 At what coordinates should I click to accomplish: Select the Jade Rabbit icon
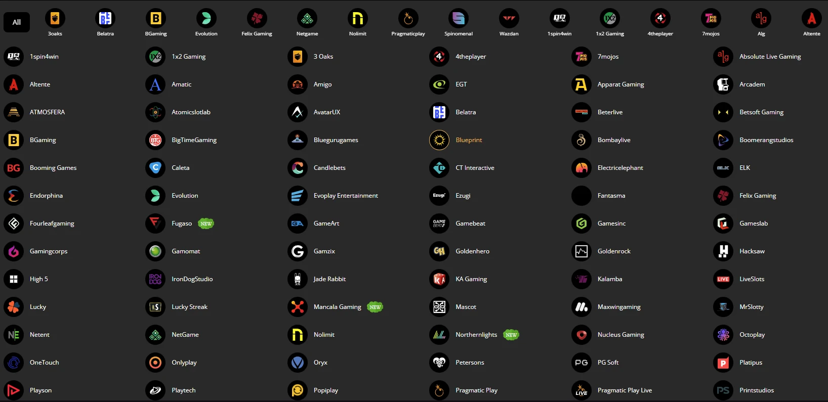[298, 279]
